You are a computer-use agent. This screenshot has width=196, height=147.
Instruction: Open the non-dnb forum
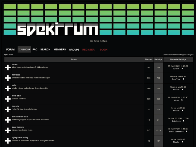click(16, 96)
